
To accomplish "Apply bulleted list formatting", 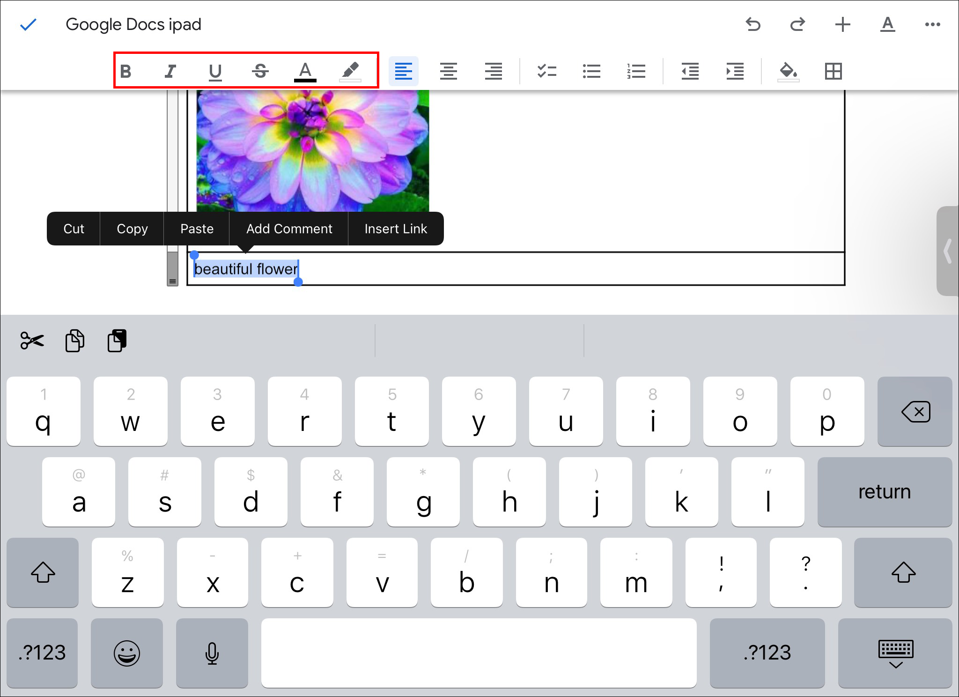I will coord(591,71).
